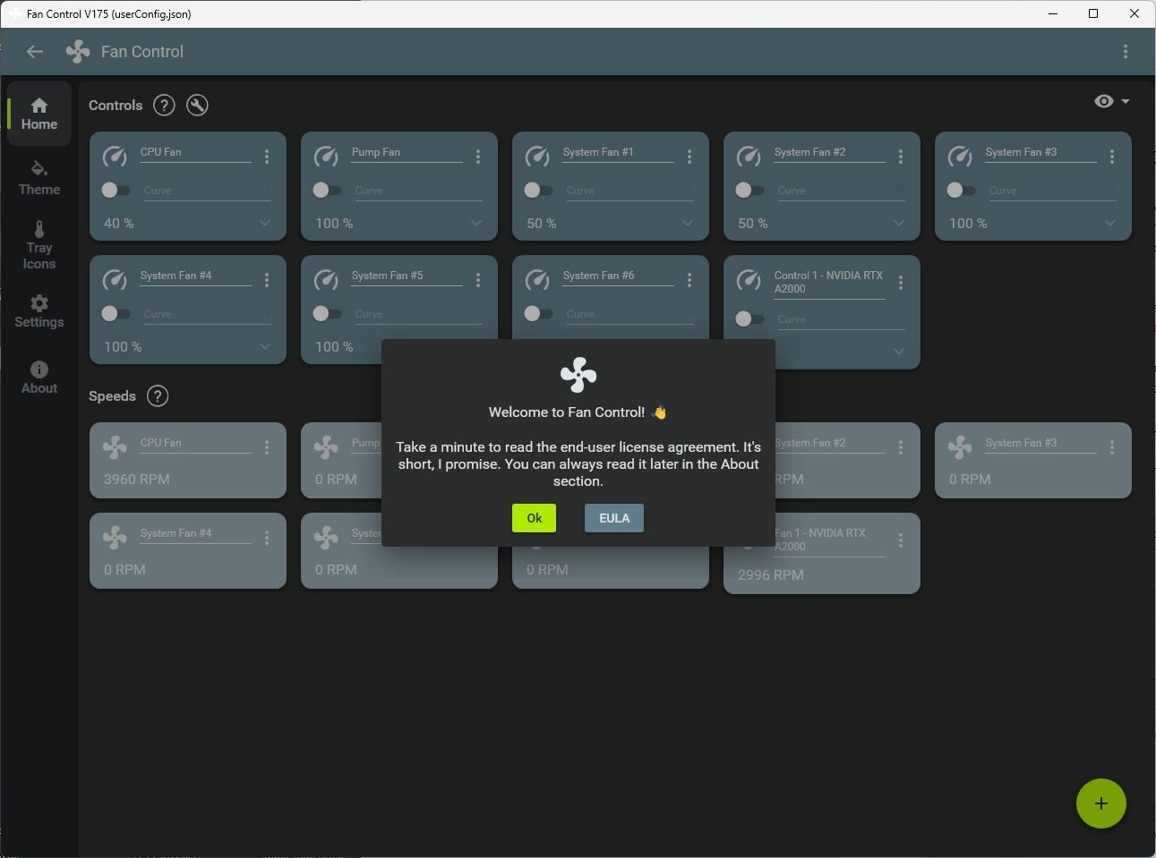Maximize the Fan Control window
Viewport: 1156px width, 858px height.
click(1093, 13)
